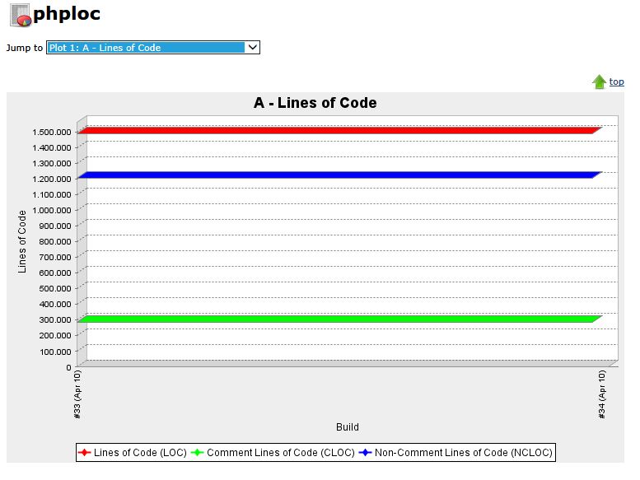Viewport: 640px width, 480px height.
Task: Click the red LOC line in chart
Action: pos(339,131)
